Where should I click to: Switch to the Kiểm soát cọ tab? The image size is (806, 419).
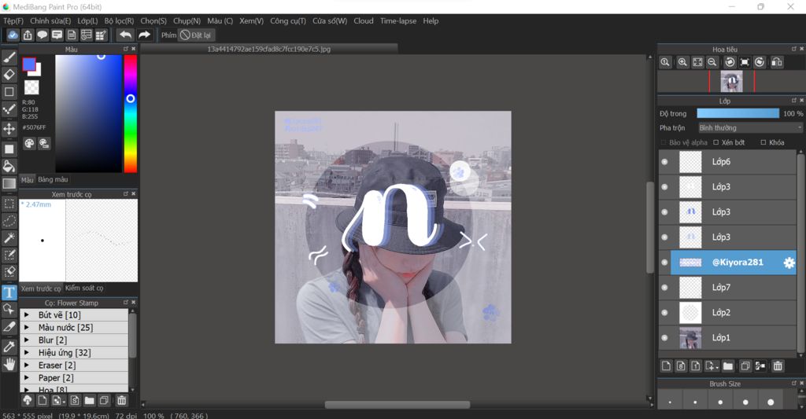[x=84, y=288]
